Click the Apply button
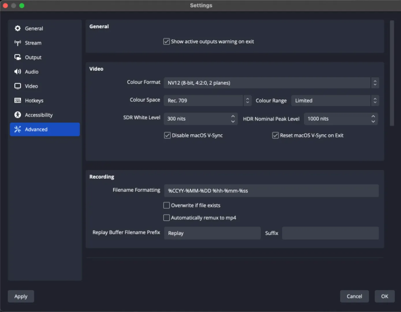Viewport: 401px width, 312px height. point(21,296)
